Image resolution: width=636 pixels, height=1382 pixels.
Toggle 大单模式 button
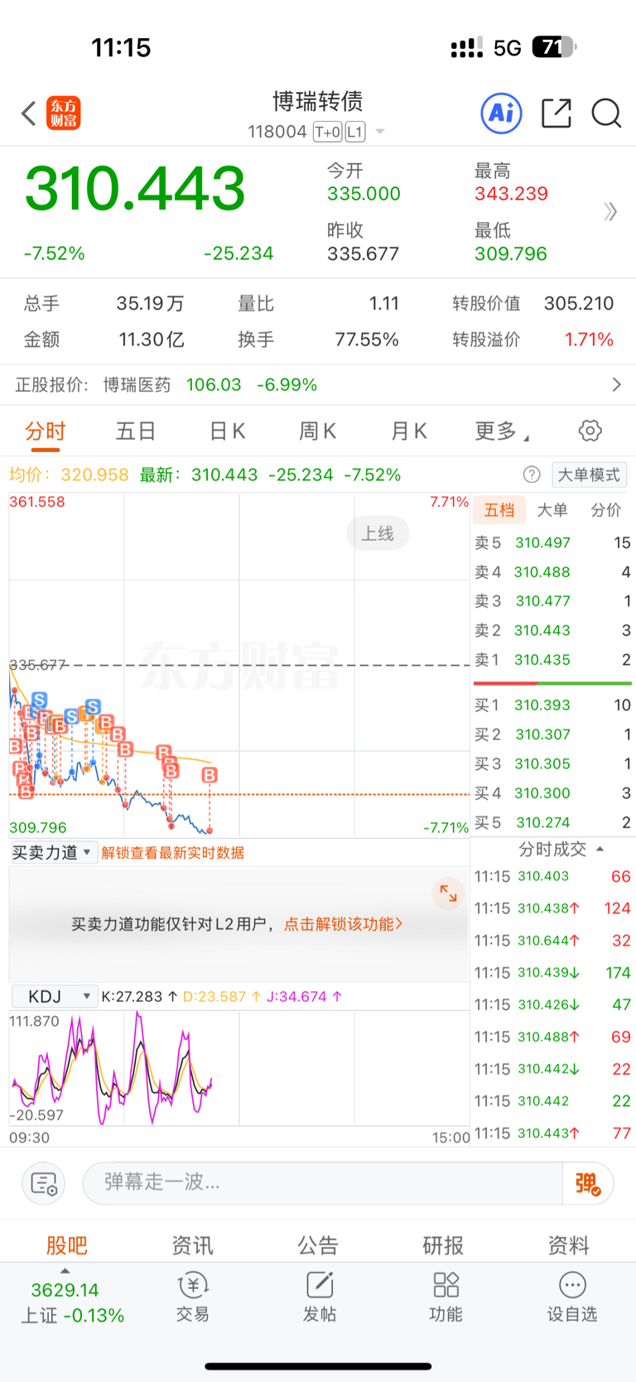click(x=589, y=474)
